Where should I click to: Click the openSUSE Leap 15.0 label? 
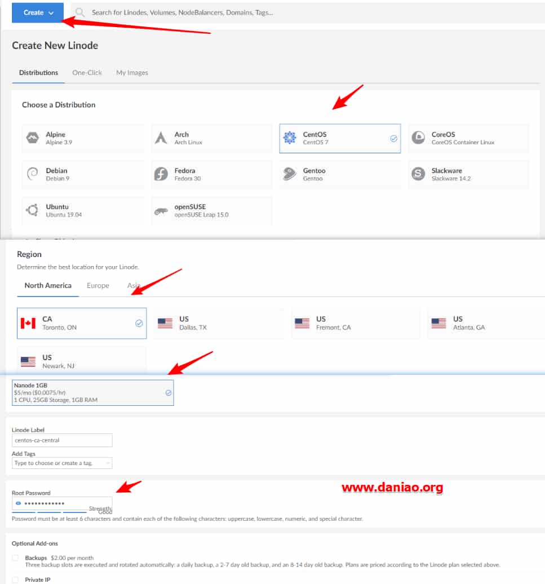(x=201, y=215)
